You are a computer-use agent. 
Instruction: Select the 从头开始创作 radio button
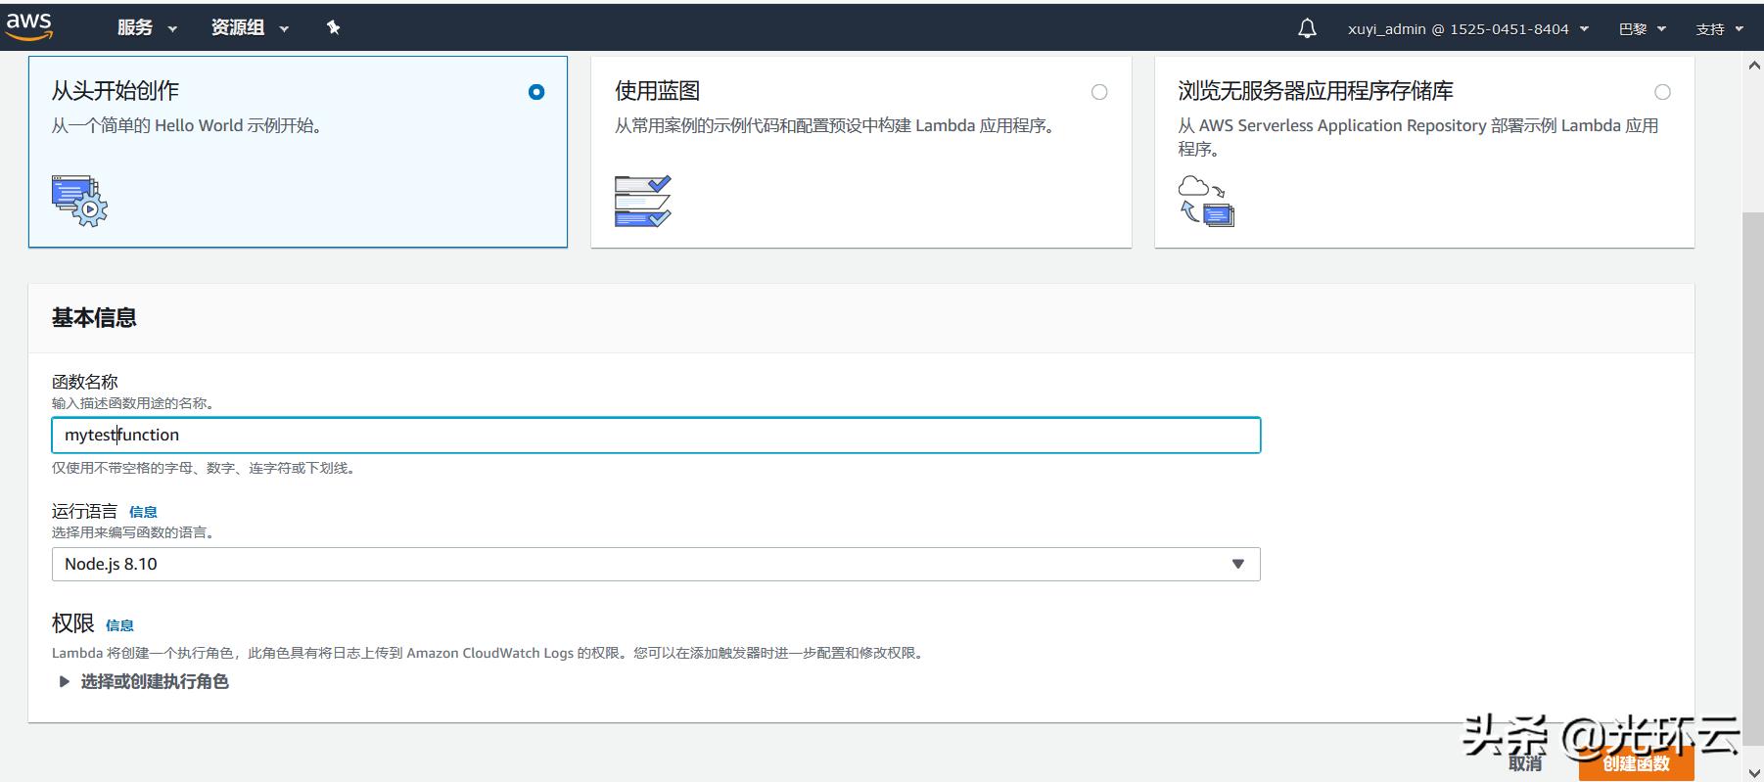point(536,92)
